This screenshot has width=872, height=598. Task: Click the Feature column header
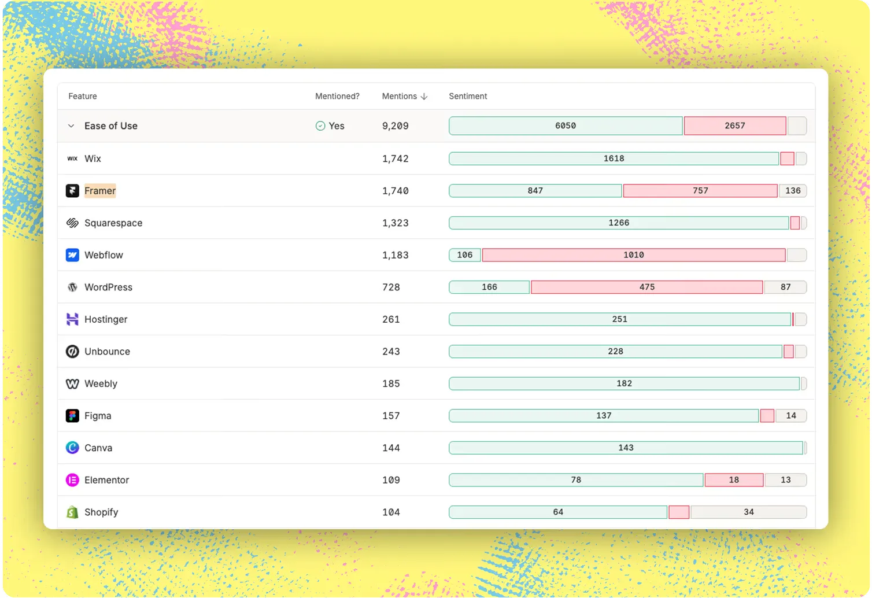click(x=83, y=96)
